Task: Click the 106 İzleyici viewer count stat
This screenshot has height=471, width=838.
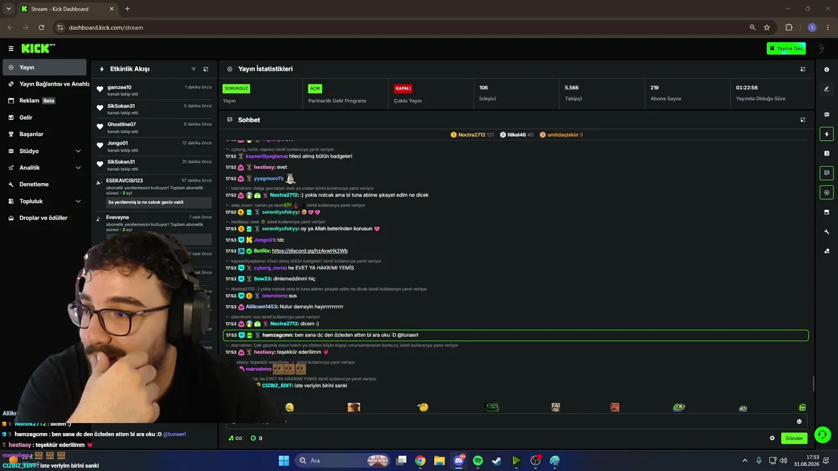Action: click(487, 93)
